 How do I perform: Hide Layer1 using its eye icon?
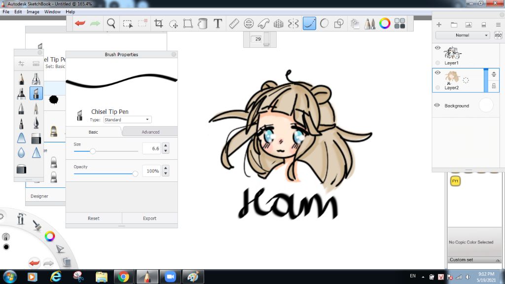(x=437, y=48)
